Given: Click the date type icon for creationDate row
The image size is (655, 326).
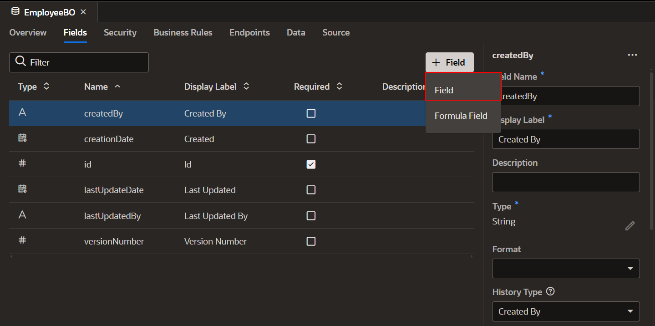Looking at the screenshot, I should click(x=22, y=138).
